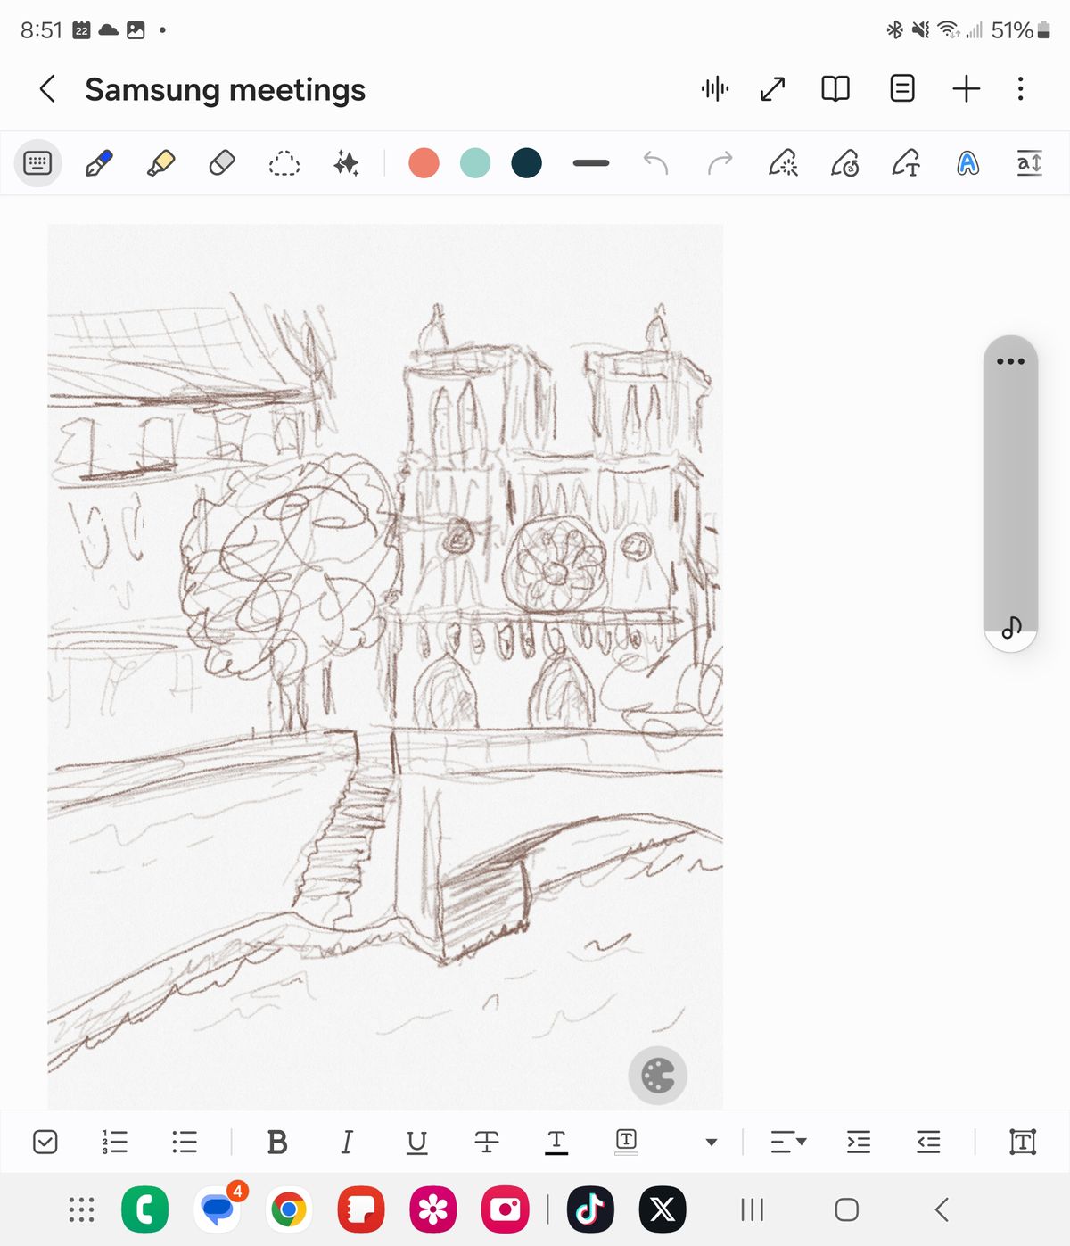Open the three-dot more options menu

tap(1021, 88)
